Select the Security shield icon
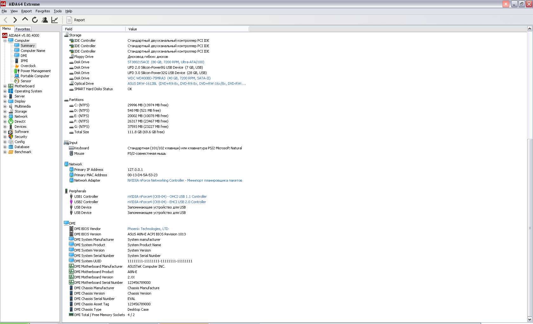Viewport: 533px width, 324px height. [x=11, y=137]
